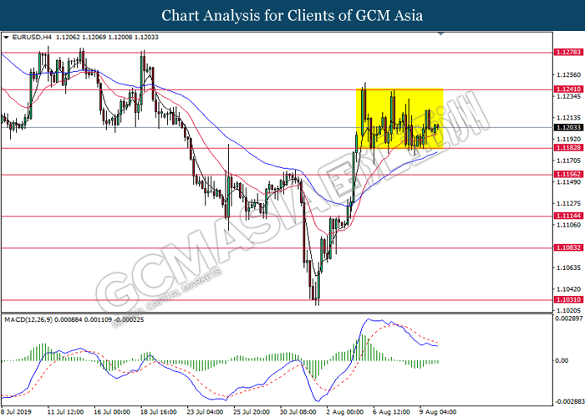Image resolution: width=585 pixels, height=418 pixels.
Task: Click the 1.12560 price scale value
Action: [x=568, y=75]
